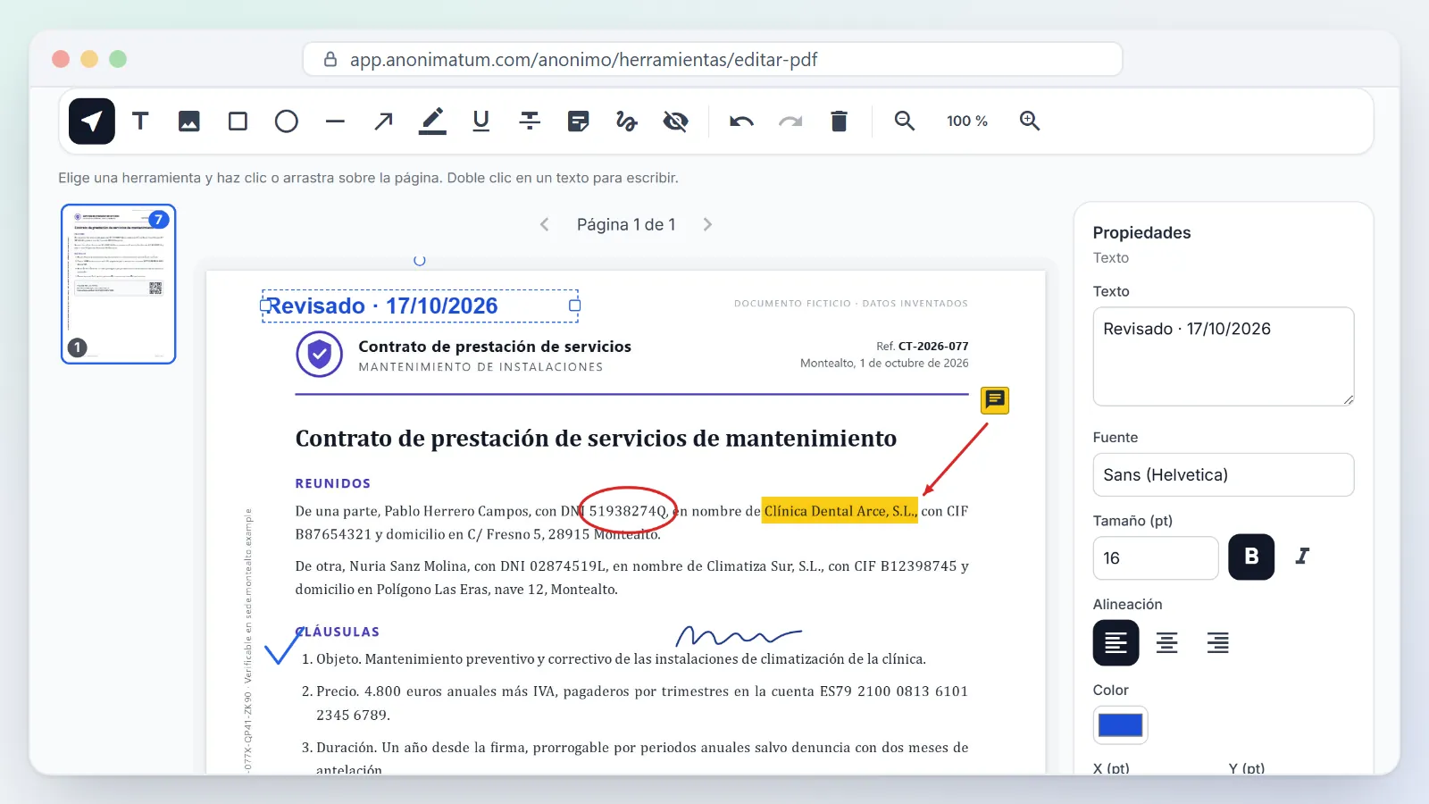The height and width of the screenshot is (804, 1429).
Task: Select the Highlighter tool
Action: click(x=432, y=121)
